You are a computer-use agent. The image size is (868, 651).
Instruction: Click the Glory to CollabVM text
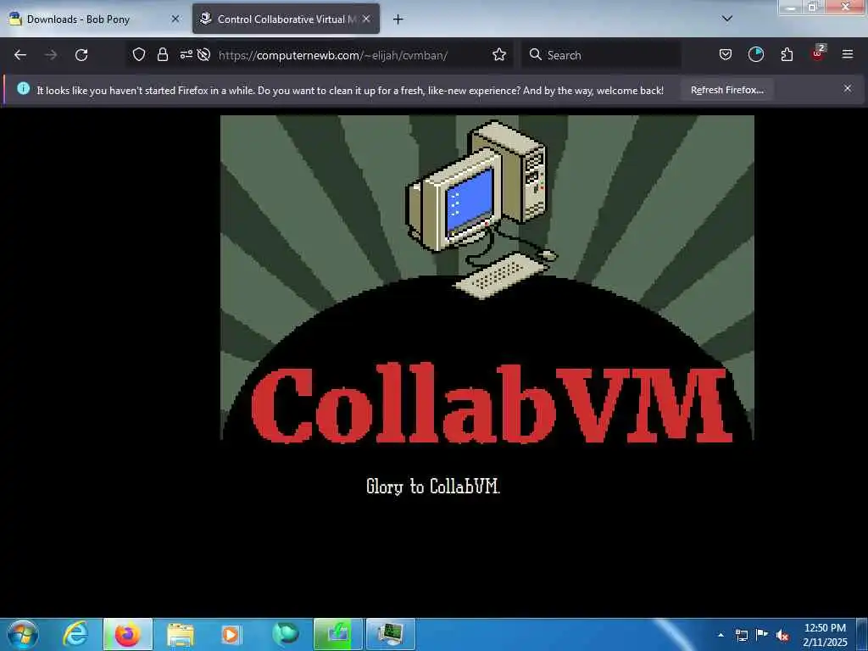pos(433,487)
